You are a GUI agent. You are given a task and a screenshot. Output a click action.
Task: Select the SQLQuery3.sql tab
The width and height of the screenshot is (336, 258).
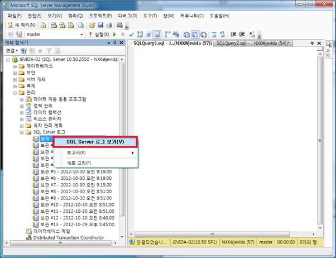pyautogui.click(x=172, y=44)
